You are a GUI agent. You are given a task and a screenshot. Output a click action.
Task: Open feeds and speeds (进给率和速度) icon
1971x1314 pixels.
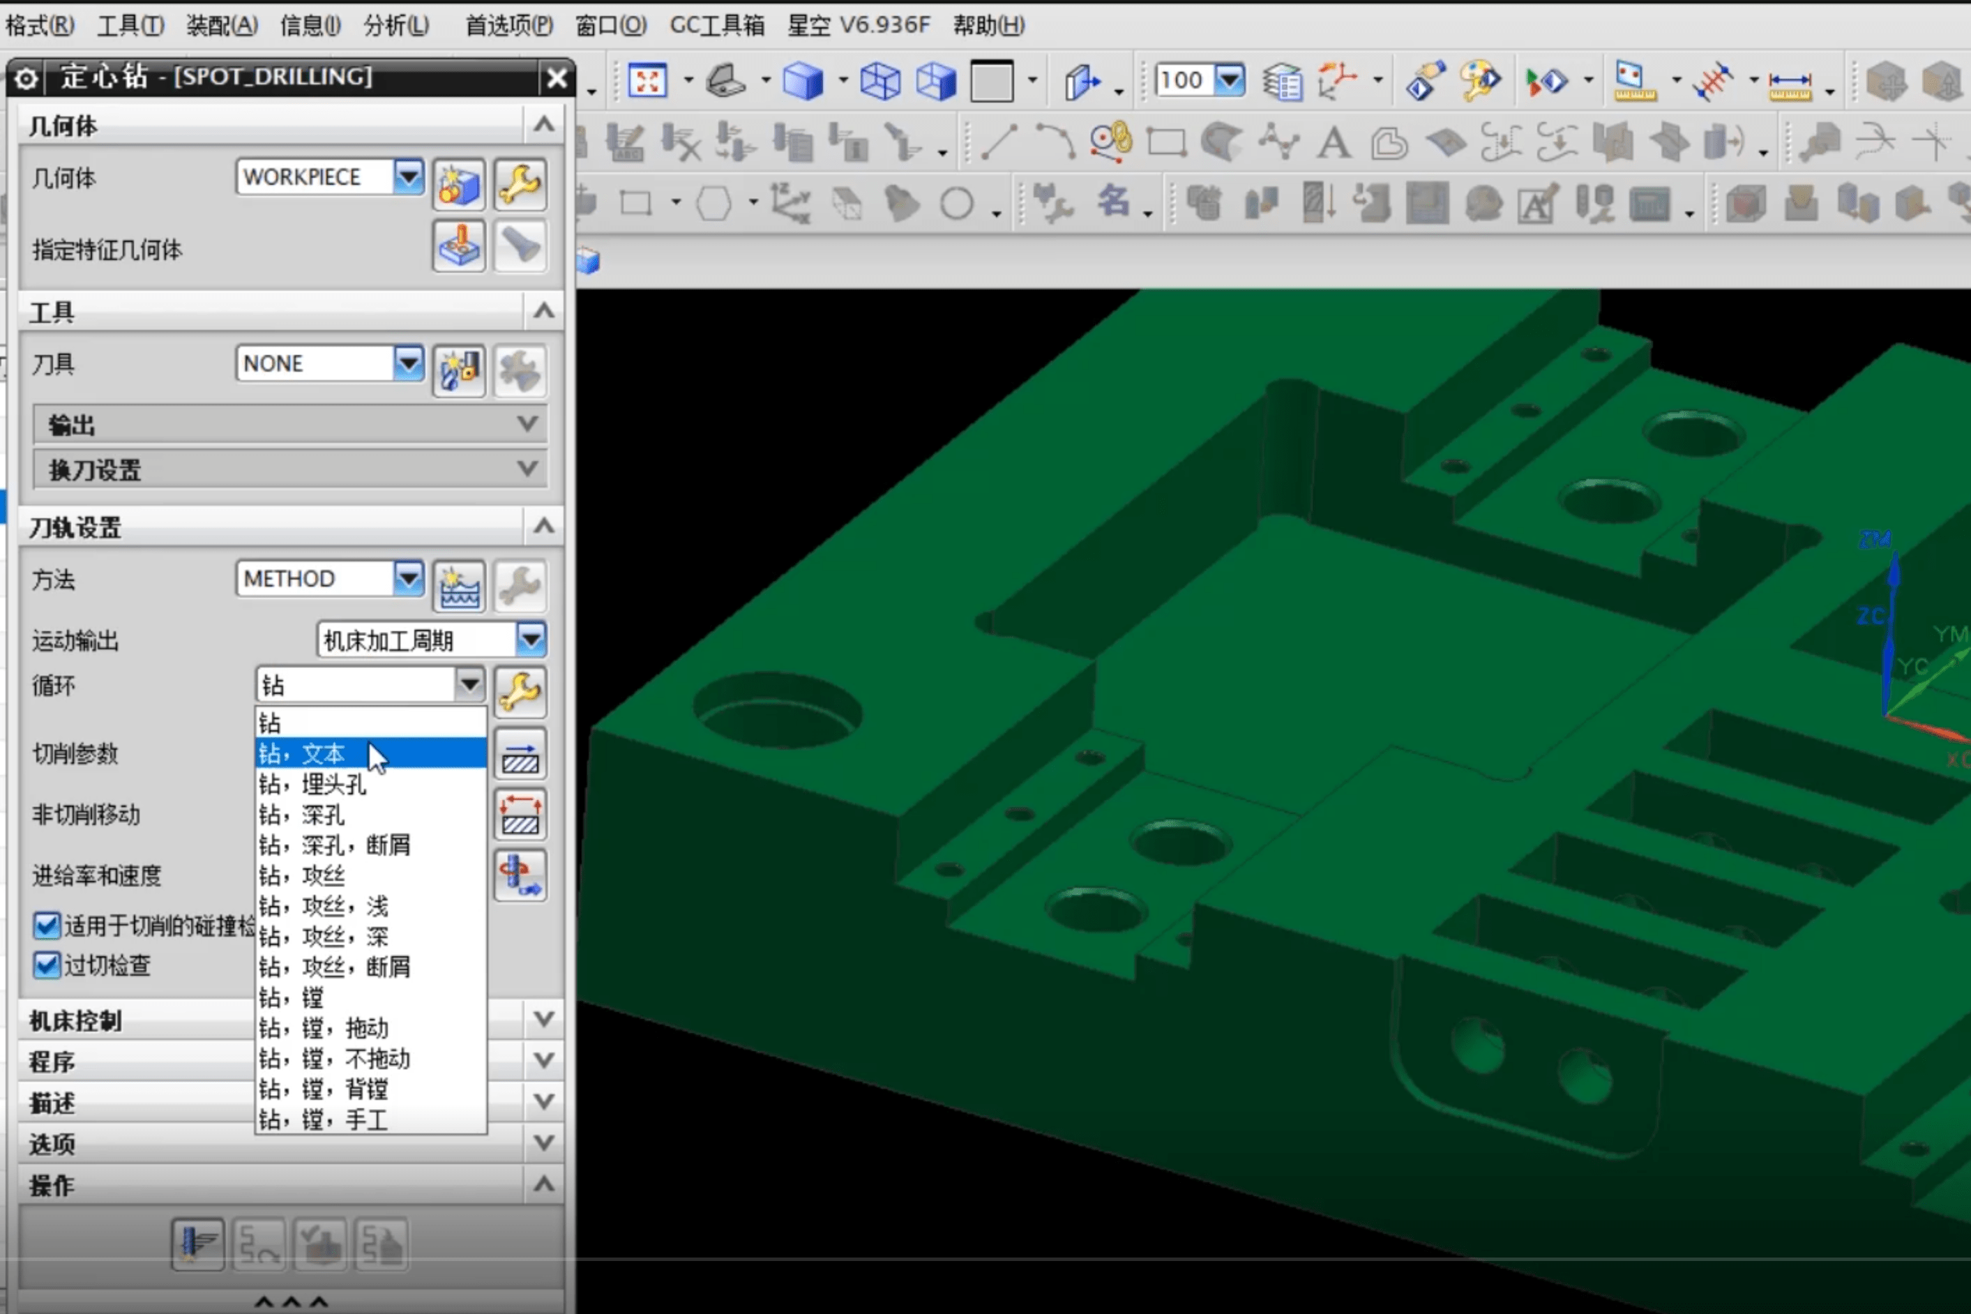point(520,876)
